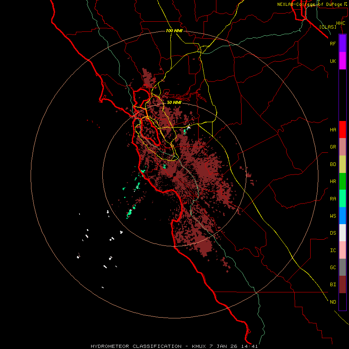Click the WS legend label

[x=333, y=216]
